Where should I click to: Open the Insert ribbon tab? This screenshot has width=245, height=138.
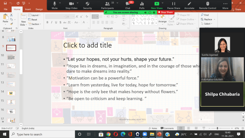pos(28,9)
